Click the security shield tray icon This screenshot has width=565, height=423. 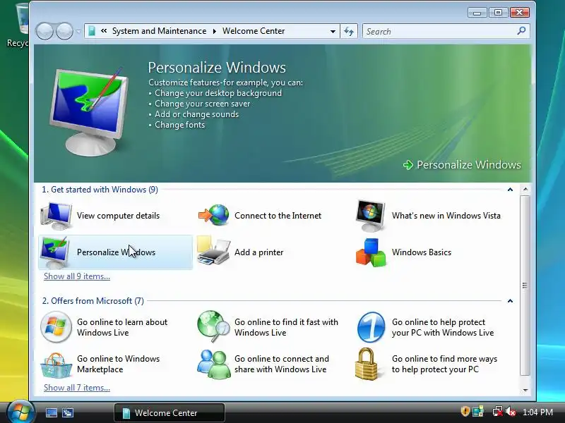465,412
